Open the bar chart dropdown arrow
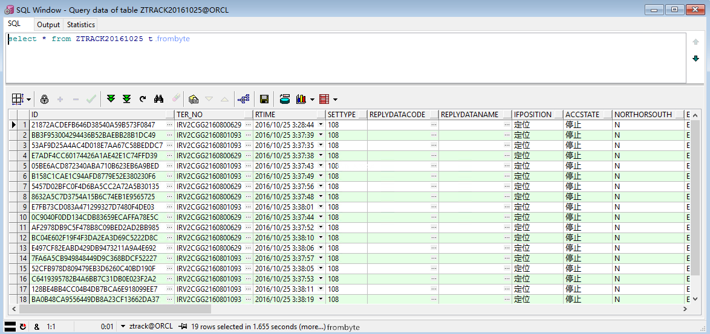The height and width of the screenshot is (334, 710). click(312, 100)
